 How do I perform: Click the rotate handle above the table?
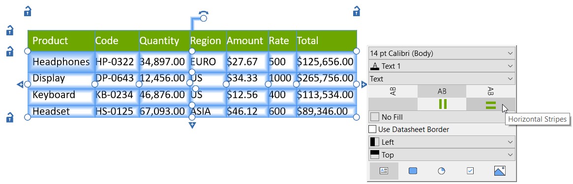(x=203, y=16)
